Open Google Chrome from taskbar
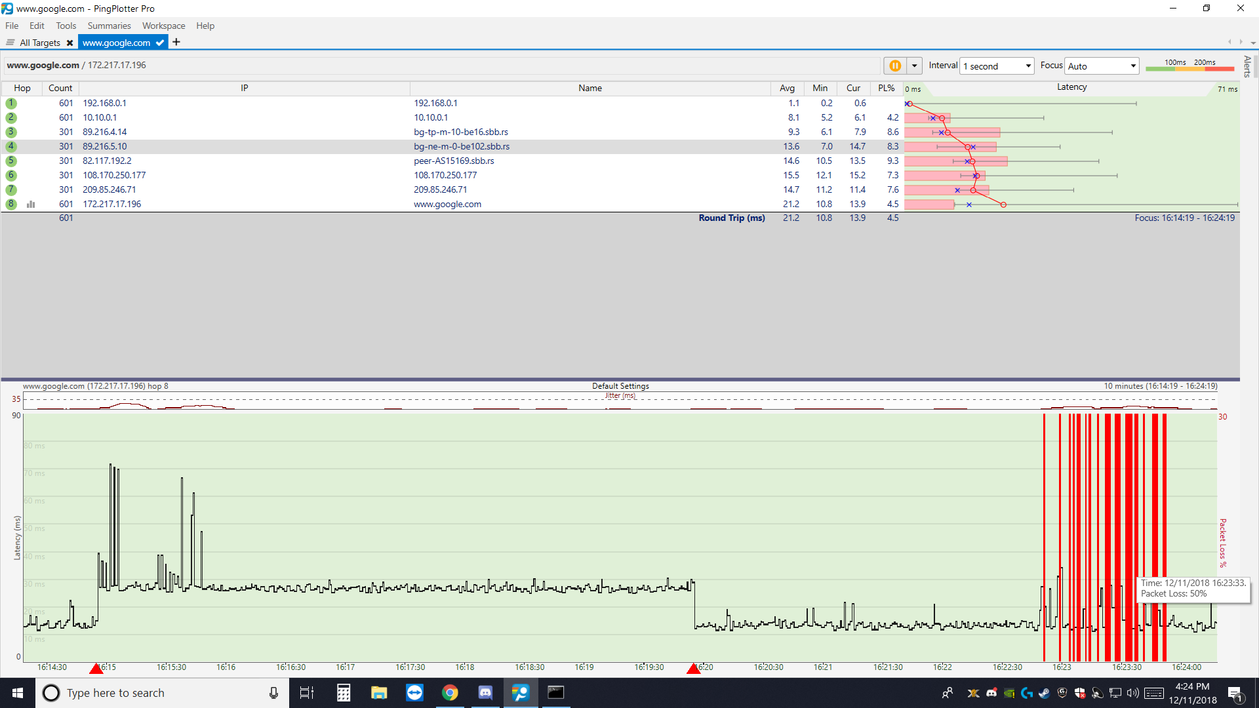Image resolution: width=1259 pixels, height=708 pixels. pos(450,693)
